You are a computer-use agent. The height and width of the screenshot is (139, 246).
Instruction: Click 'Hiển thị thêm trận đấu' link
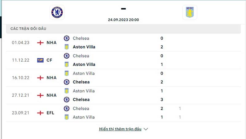tap(120, 129)
